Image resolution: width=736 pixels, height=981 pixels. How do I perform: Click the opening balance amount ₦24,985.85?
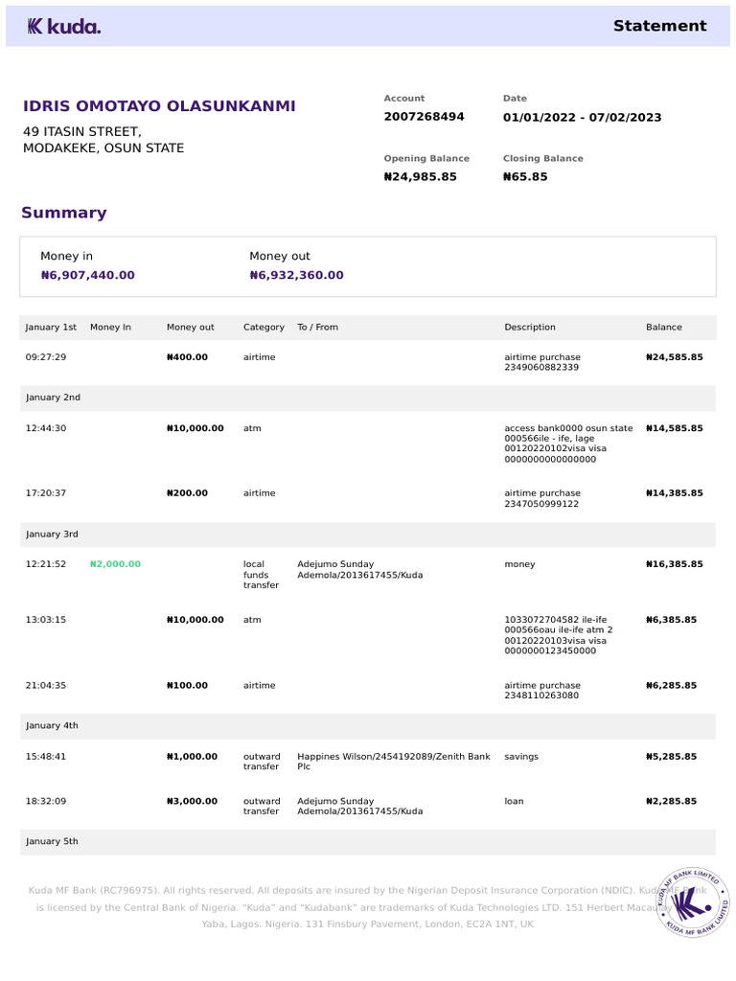pos(420,177)
